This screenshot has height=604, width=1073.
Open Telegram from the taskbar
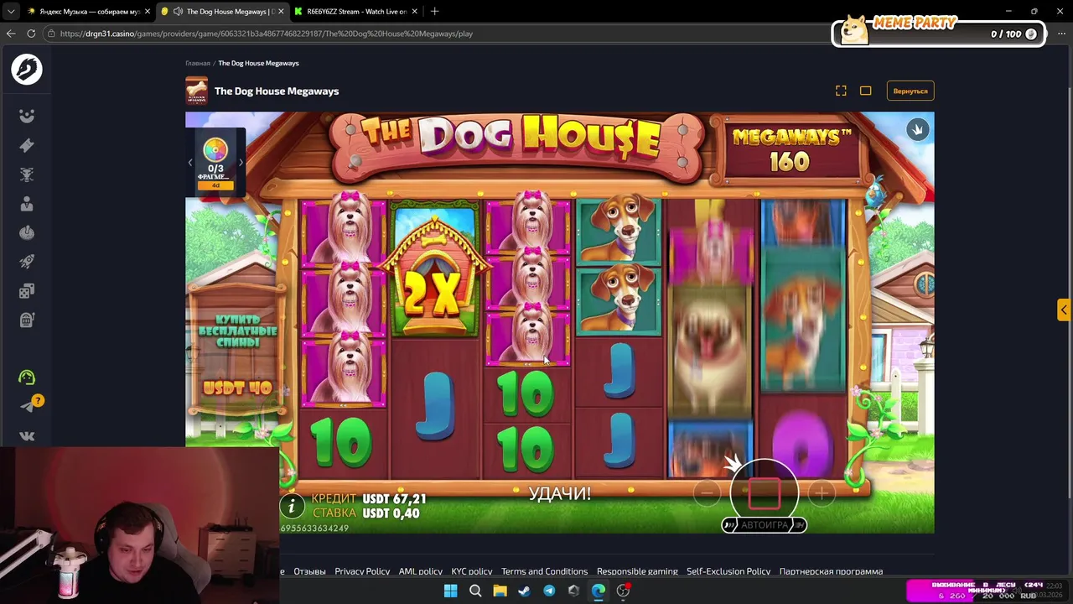pos(549,591)
